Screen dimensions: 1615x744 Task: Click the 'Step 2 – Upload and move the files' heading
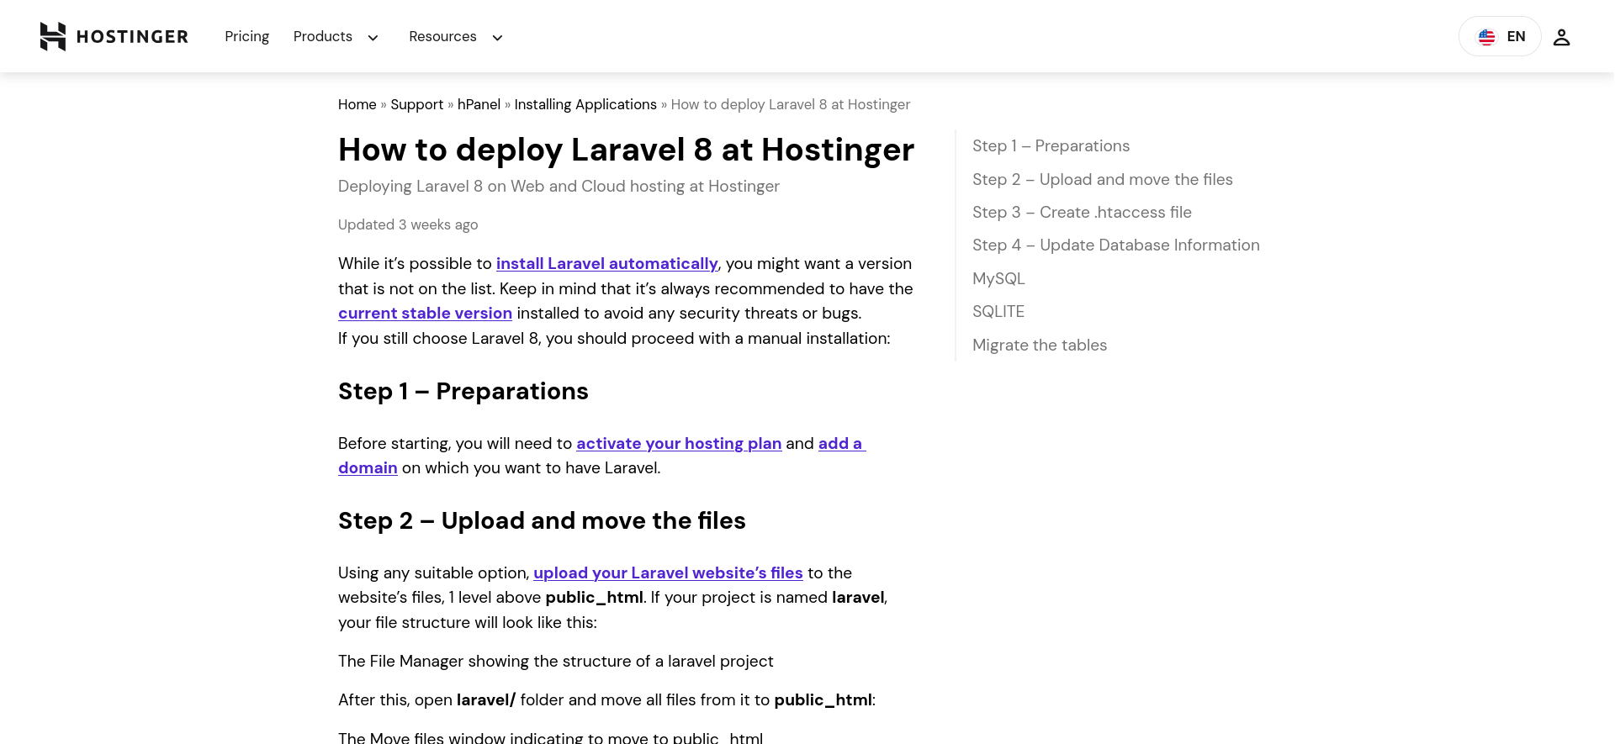(542, 520)
